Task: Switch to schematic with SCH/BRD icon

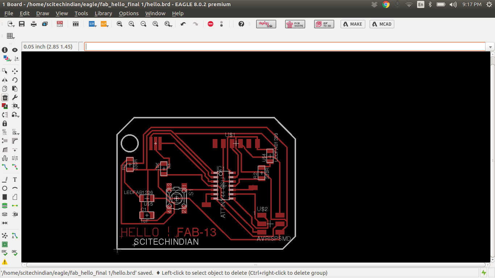Action: tap(60, 24)
